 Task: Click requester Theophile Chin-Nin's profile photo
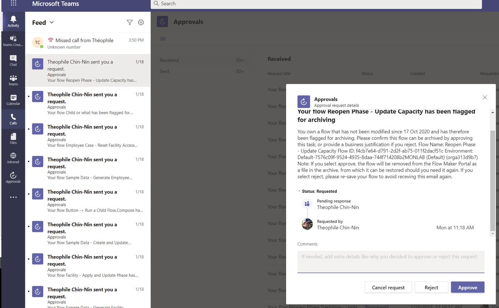[x=307, y=224]
